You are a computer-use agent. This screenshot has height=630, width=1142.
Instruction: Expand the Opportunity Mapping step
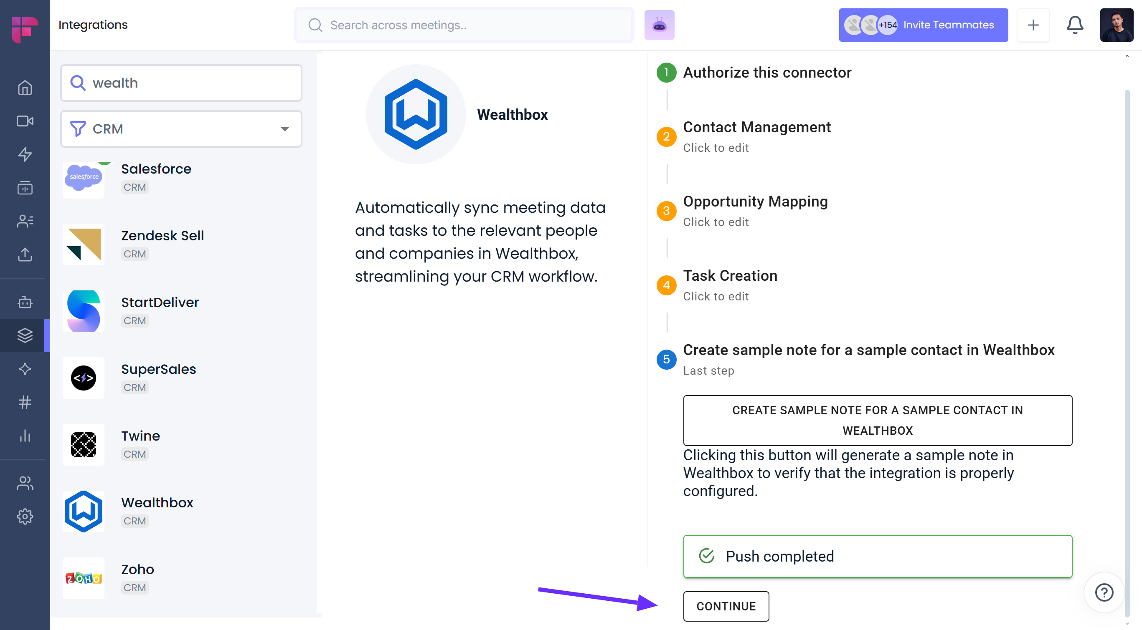tap(755, 202)
